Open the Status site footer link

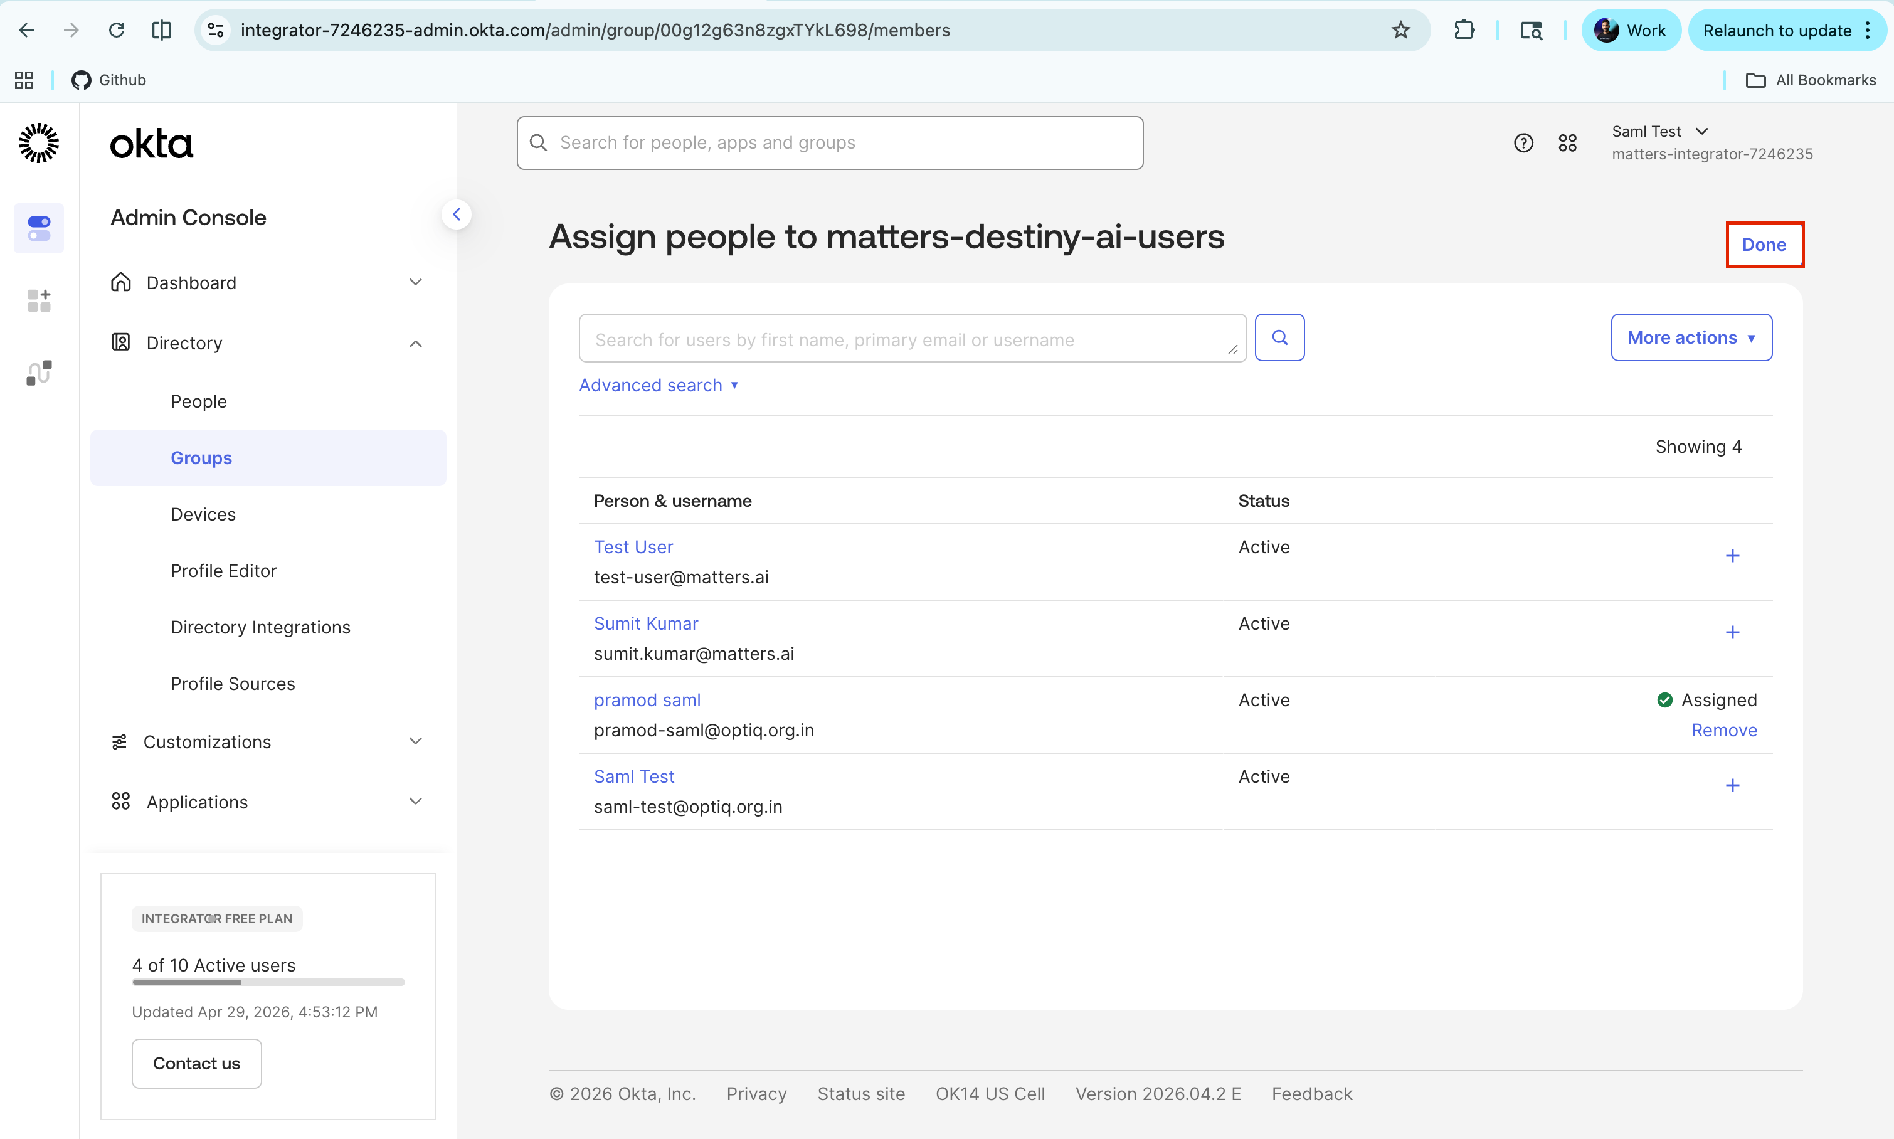[x=861, y=1094]
